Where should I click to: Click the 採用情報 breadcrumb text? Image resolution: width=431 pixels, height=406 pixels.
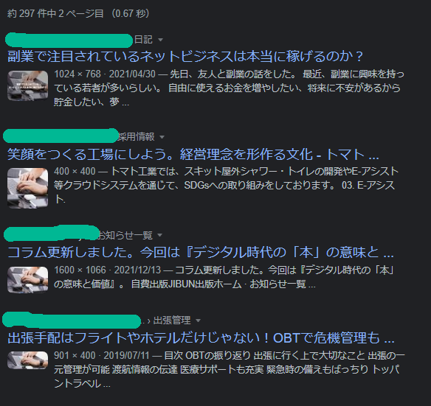[x=137, y=137]
